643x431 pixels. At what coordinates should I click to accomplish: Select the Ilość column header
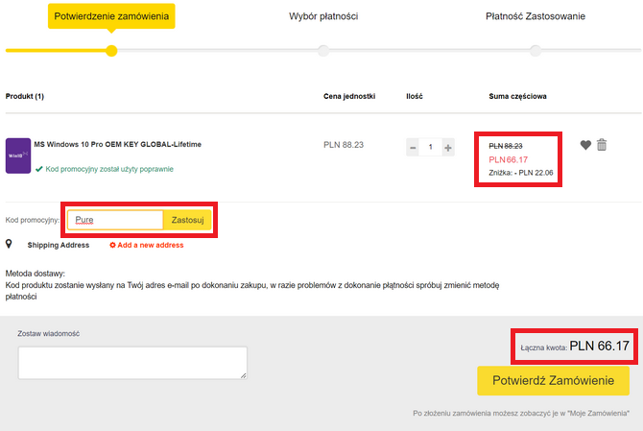415,96
